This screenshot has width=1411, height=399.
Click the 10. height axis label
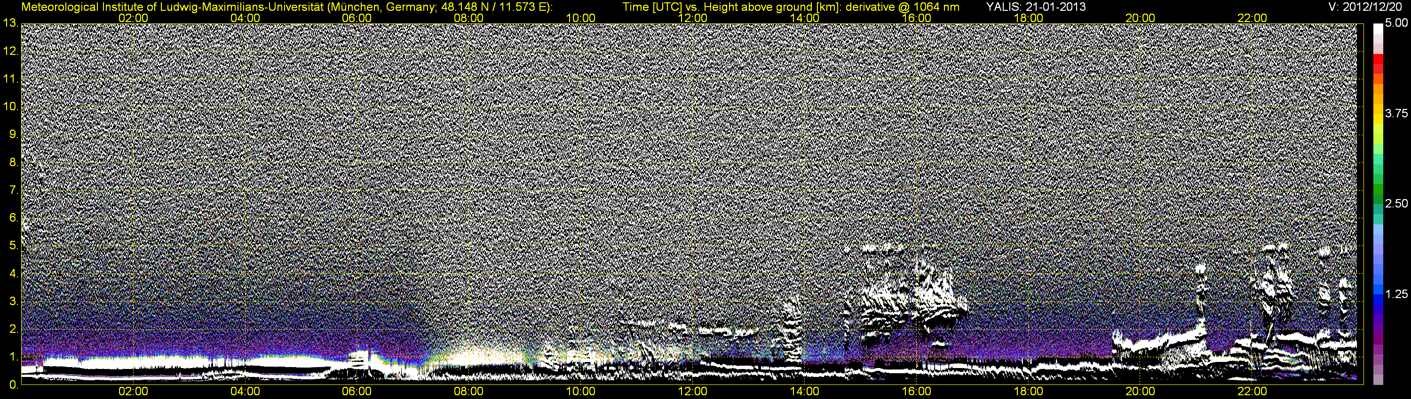[x=10, y=107]
